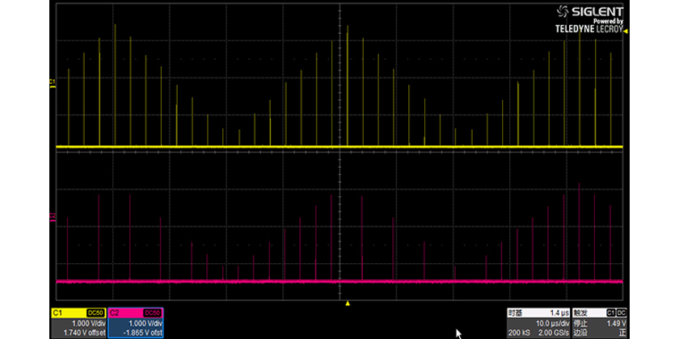The image size is (679, 339).
Task: Toggle the pink C2 channel label
Action: point(116,312)
